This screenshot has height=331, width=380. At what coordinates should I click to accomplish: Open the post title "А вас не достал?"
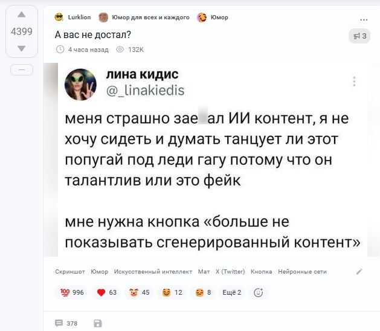[94, 35]
